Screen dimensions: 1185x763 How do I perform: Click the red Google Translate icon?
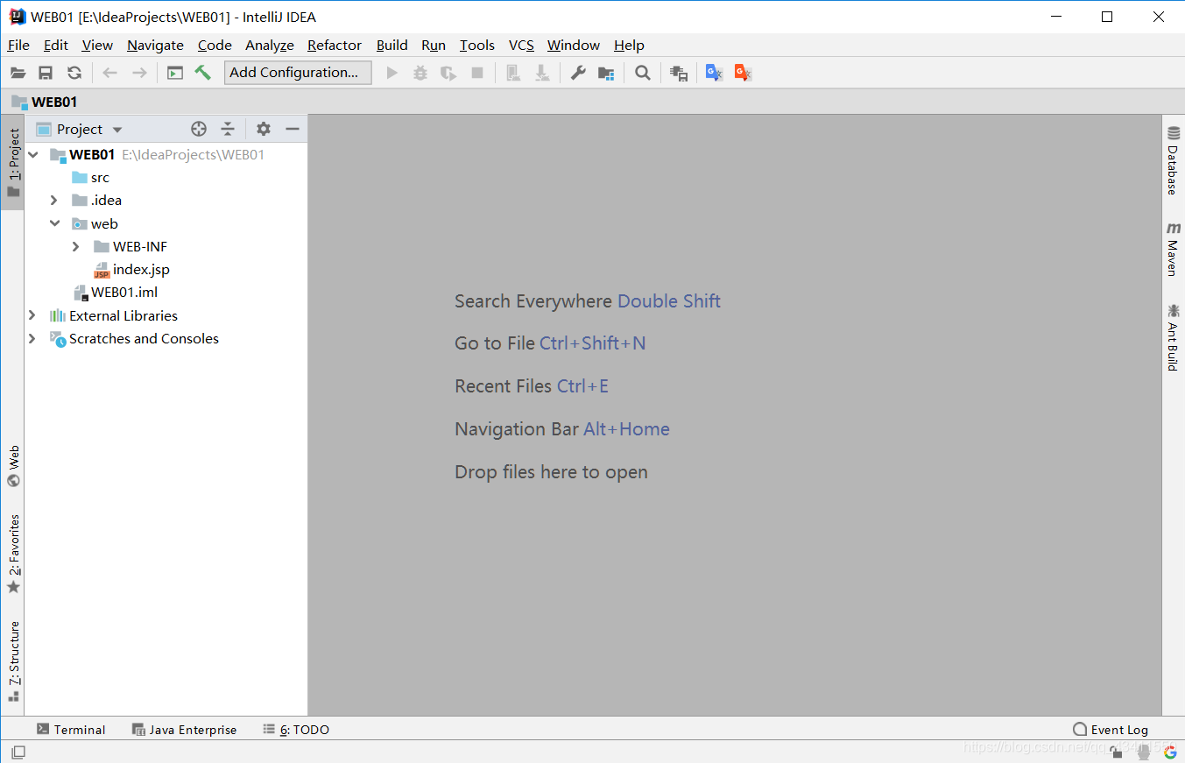tap(743, 73)
